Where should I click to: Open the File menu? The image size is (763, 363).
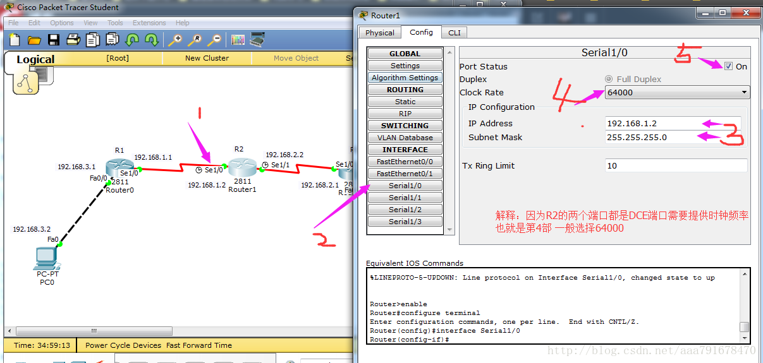(13, 23)
